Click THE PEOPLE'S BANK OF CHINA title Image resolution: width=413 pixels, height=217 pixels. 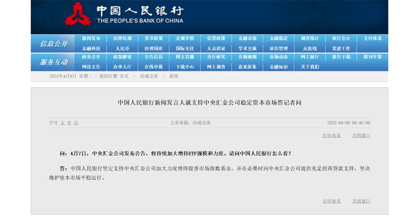(x=140, y=21)
